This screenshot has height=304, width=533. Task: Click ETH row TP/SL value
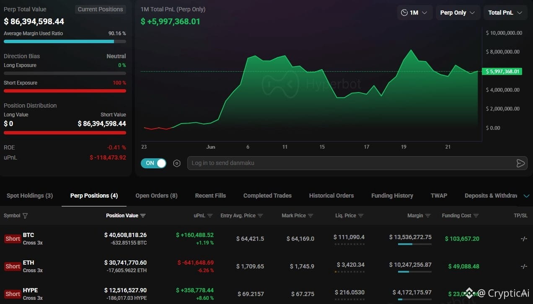point(524,266)
